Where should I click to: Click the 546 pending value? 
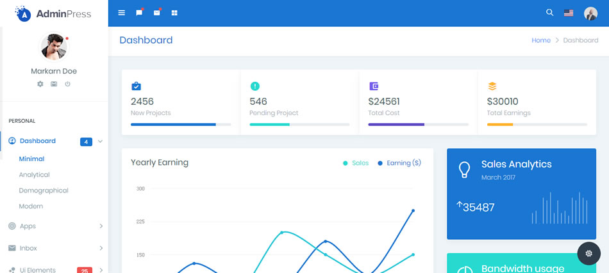click(x=258, y=102)
